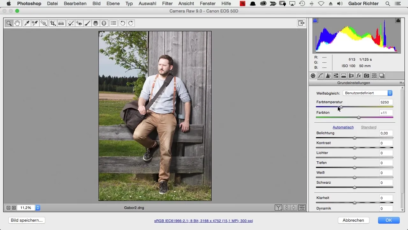Click the Lichter slider handle
The width and height of the screenshot is (408, 230).
(354, 157)
